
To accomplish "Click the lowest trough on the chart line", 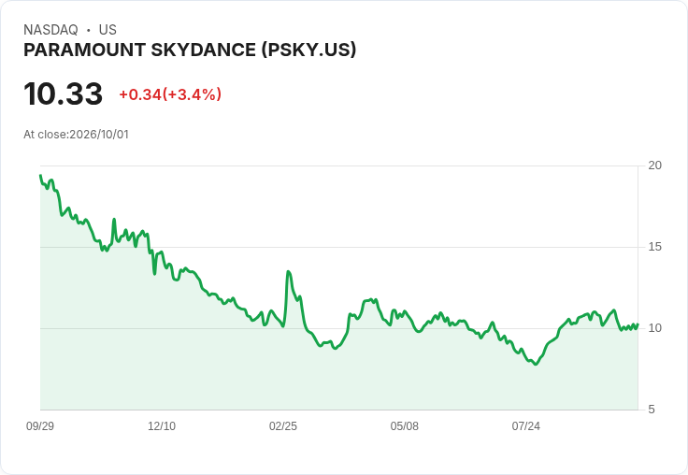I will (536, 364).
